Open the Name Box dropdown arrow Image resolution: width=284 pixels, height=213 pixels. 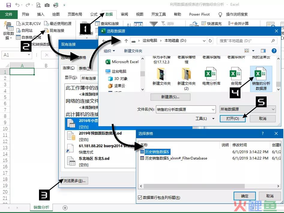pos(29,55)
